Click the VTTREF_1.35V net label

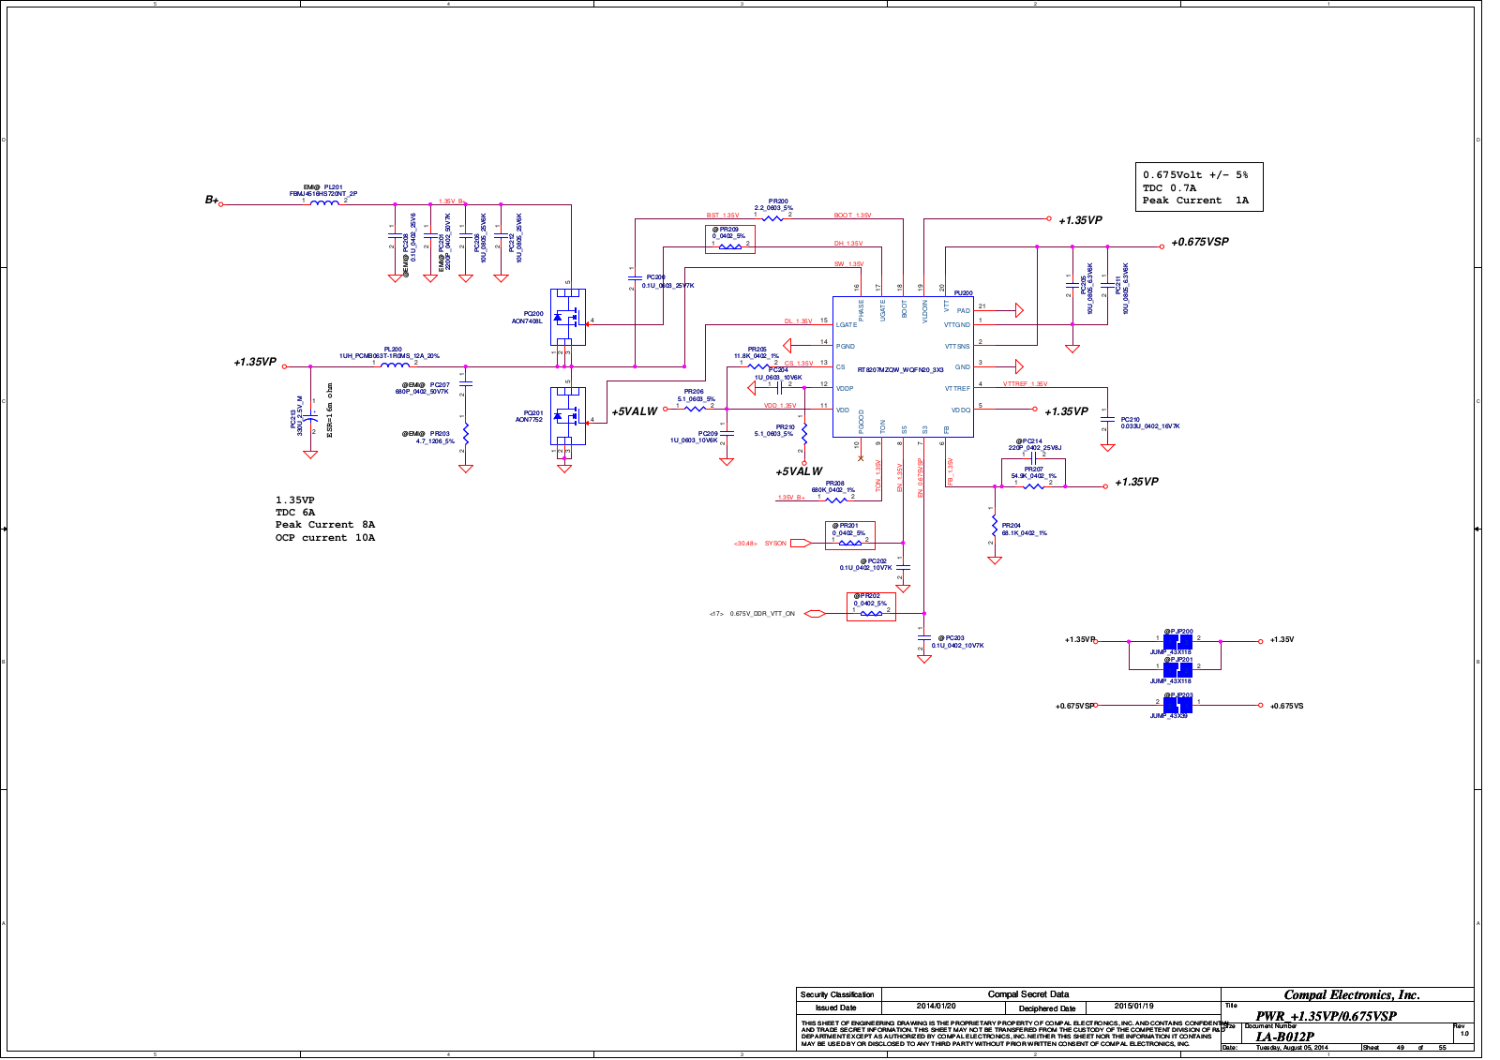click(x=1026, y=384)
